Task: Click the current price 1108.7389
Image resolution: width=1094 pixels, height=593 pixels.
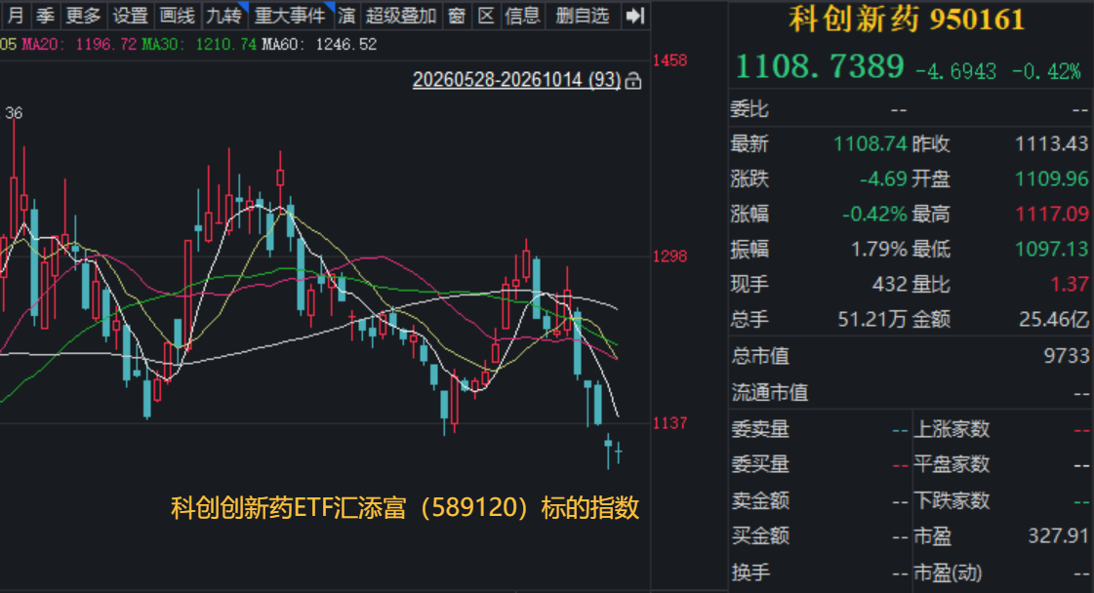Action: [x=820, y=67]
